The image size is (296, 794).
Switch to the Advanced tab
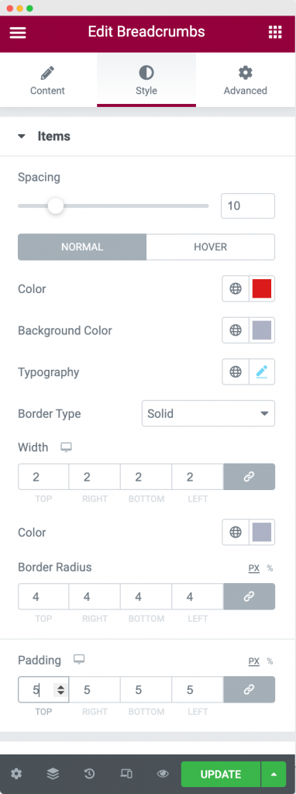246,81
